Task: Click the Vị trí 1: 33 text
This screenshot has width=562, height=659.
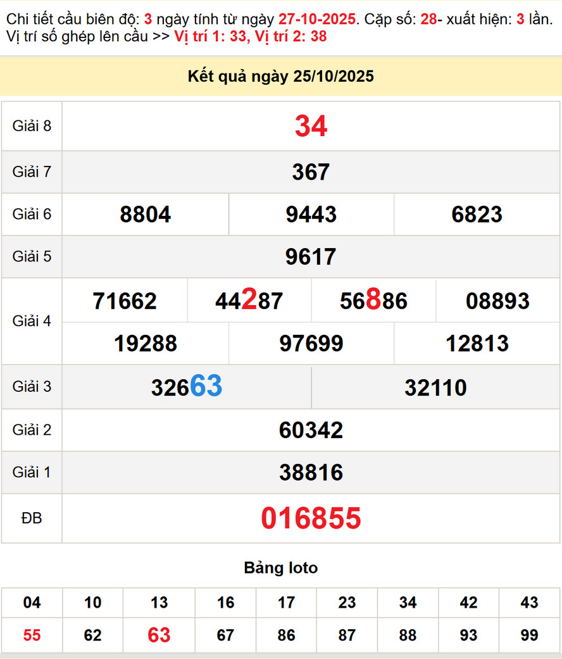Action: click(209, 36)
